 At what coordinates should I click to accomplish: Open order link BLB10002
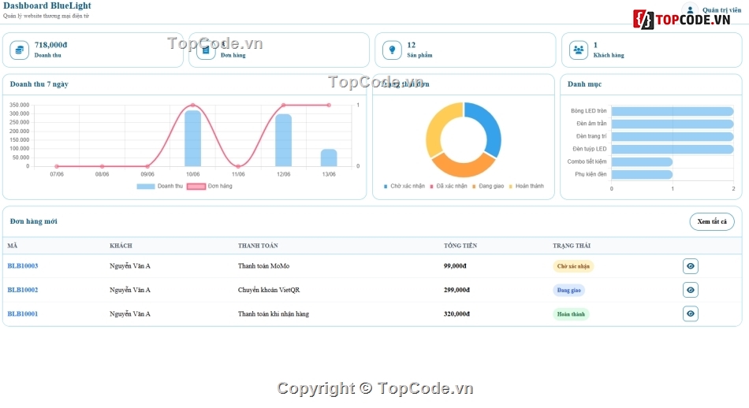(x=22, y=290)
